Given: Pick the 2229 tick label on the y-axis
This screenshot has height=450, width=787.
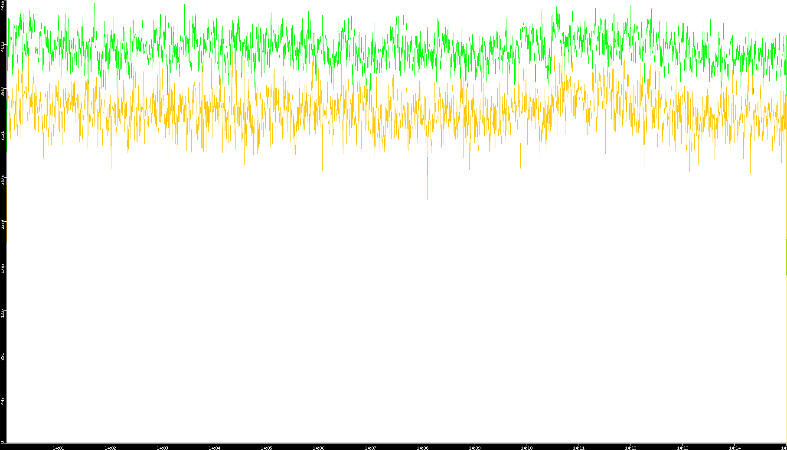Looking at the screenshot, I should click(3, 224).
